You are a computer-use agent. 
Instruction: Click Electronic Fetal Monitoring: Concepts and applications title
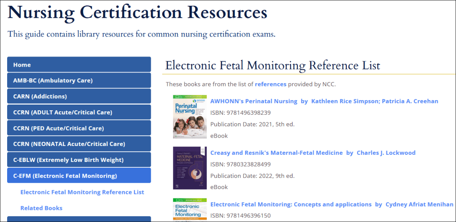click(x=291, y=204)
